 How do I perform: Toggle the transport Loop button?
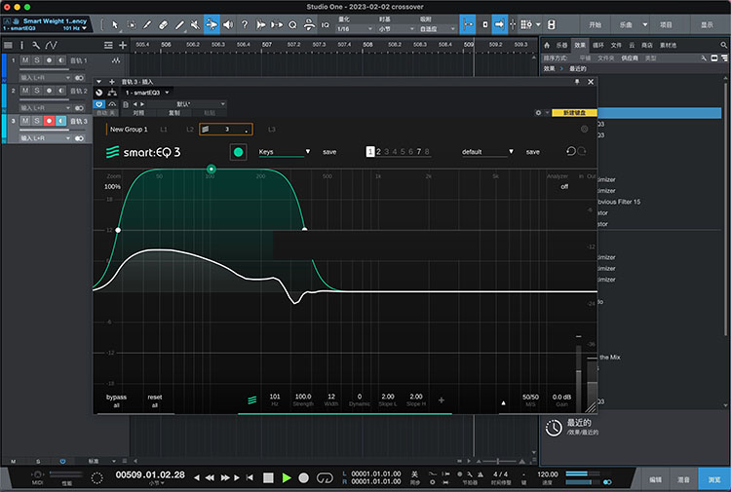click(x=325, y=477)
